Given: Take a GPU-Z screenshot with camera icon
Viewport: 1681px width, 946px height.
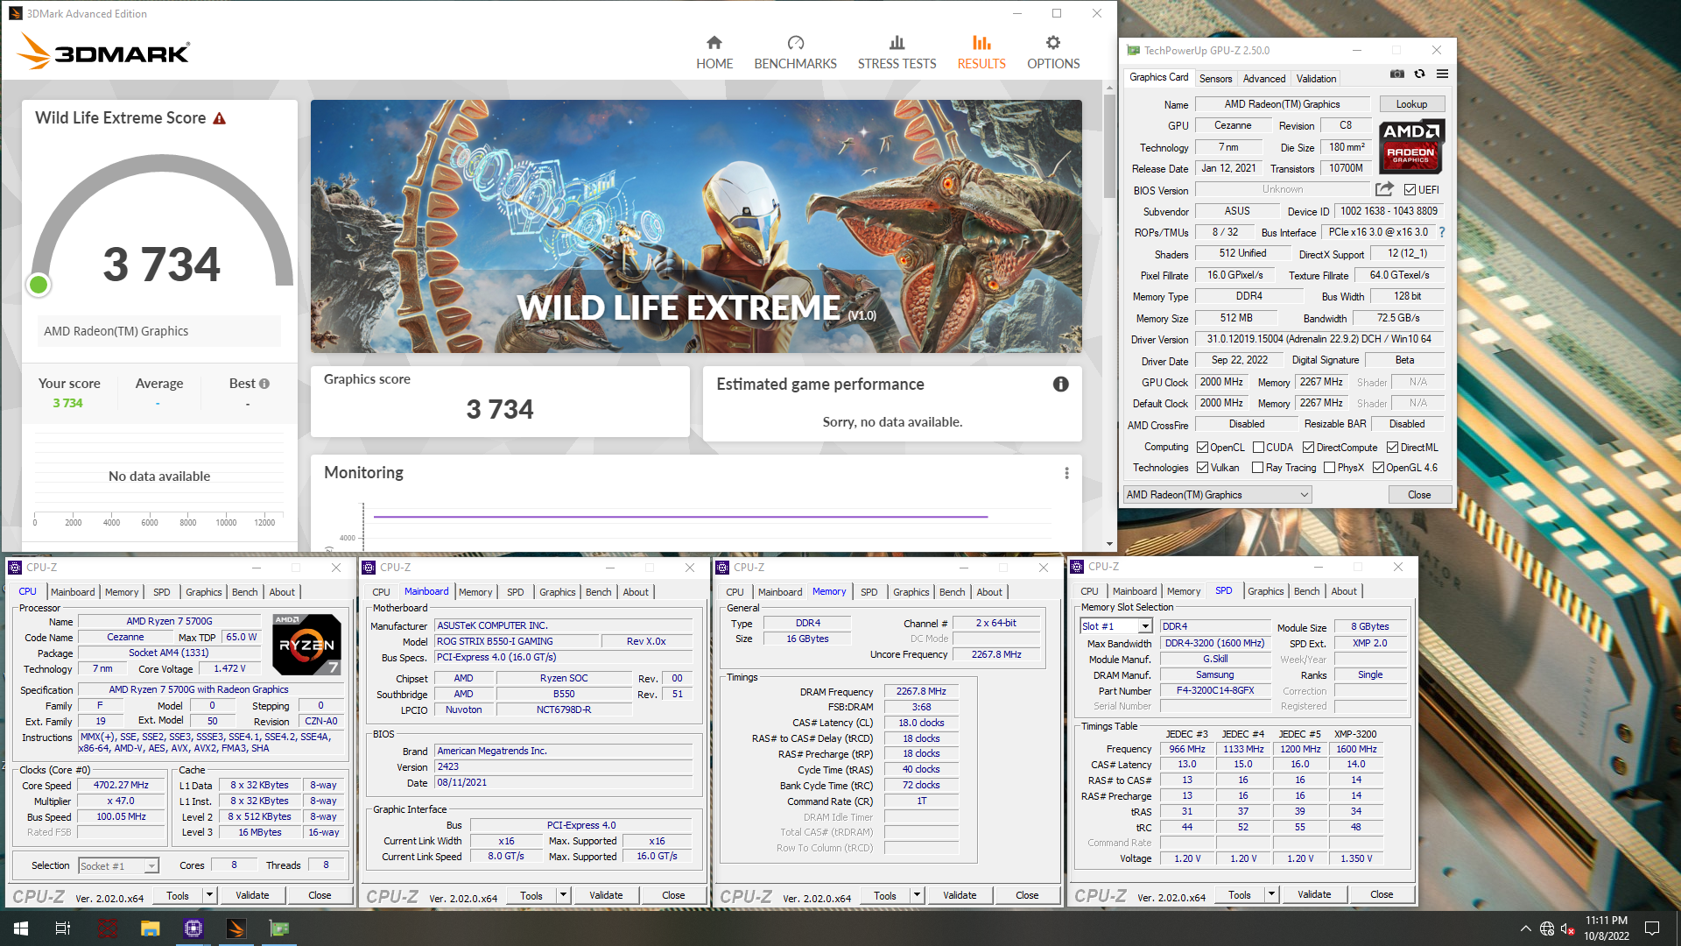Looking at the screenshot, I should [x=1397, y=74].
